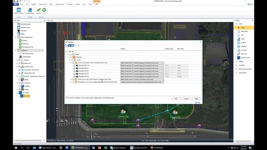The width and height of the screenshot is (267, 150).
Task: Check Downstream Invert Level warning checkbox
Action: [73, 82]
